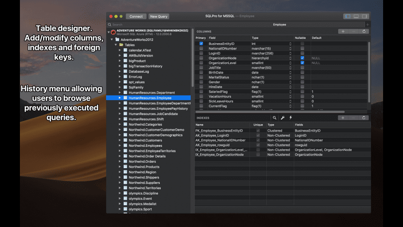Open a new tab with plus icon
The height and width of the screenshot is (227, 403).
pyautogui.click(x=367, y=25)
